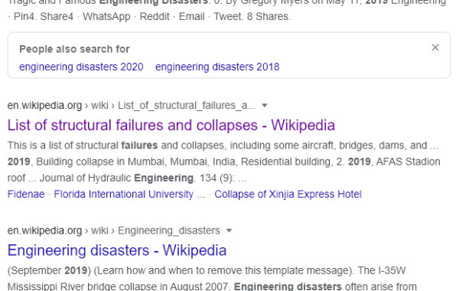Image resolution: width=459 pixels, height=291 pixels.
Task: Follow the Fidenae sitelink
Action: tap(26, 194)
